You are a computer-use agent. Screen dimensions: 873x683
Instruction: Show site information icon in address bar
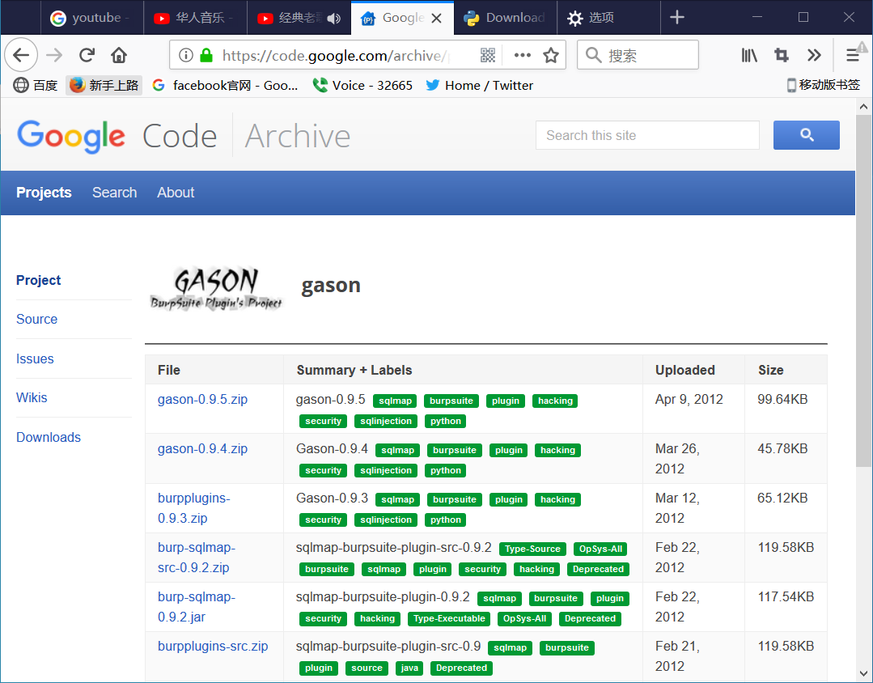click(186, 55)
